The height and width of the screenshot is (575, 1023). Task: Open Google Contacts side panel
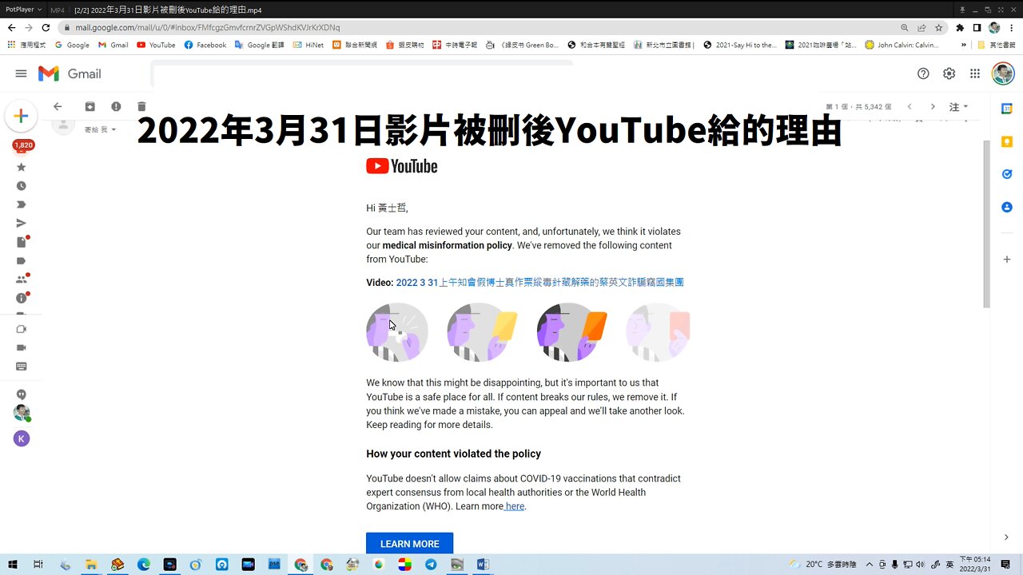(x=1007, y=207)
